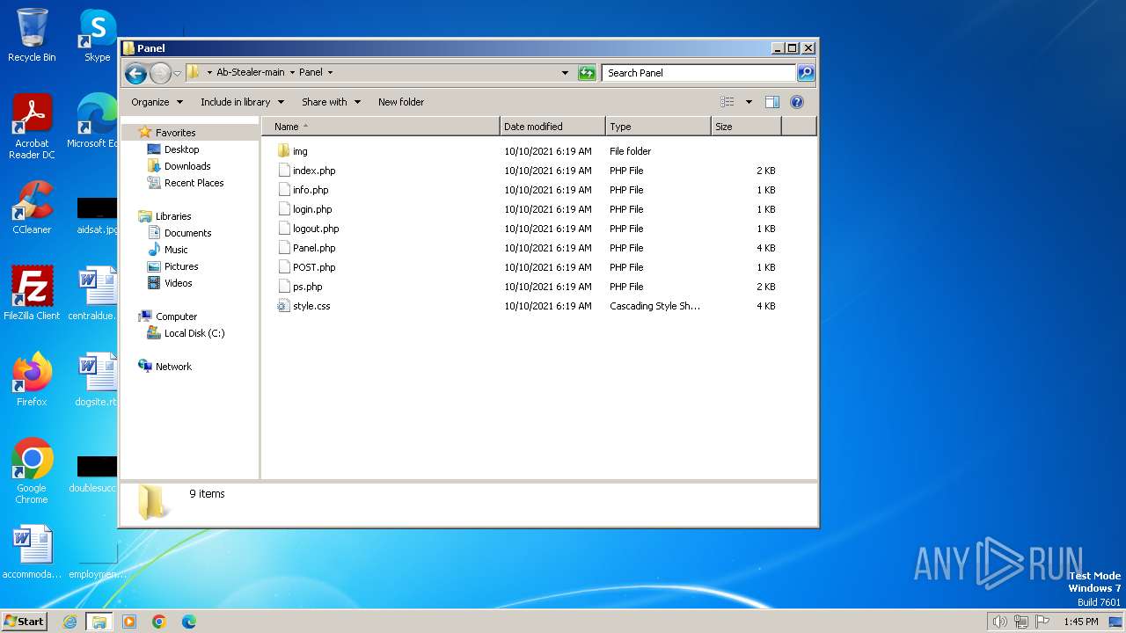Image resolution: width=1126 pixels, height=633 pixels.
Task: Select Network in the navigation pane
Action: tap(173, 367)
